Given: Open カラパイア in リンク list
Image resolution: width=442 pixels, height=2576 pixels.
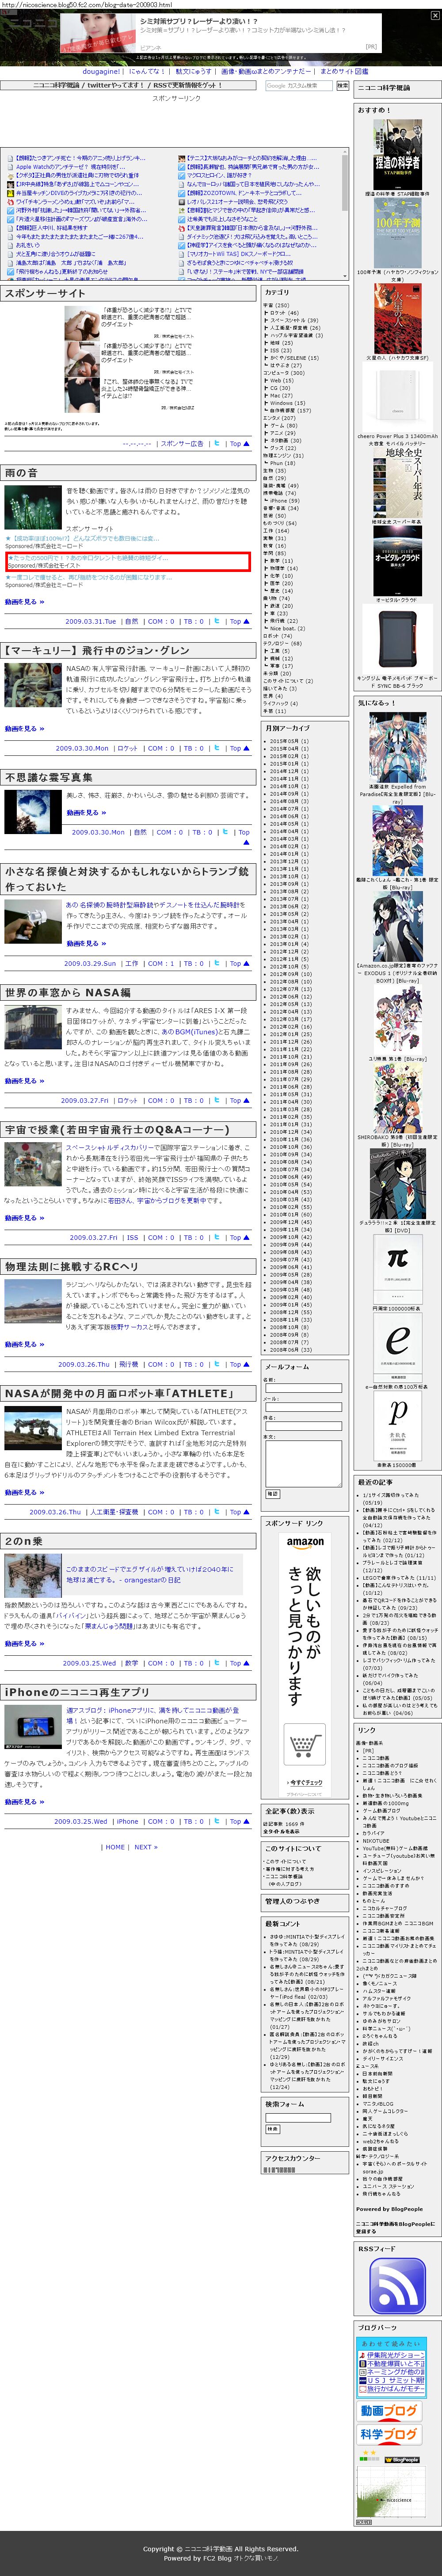Looking at the screenshot, I should [373, 1832].
